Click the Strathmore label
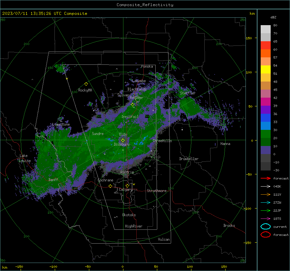 [x=157, y=191]
